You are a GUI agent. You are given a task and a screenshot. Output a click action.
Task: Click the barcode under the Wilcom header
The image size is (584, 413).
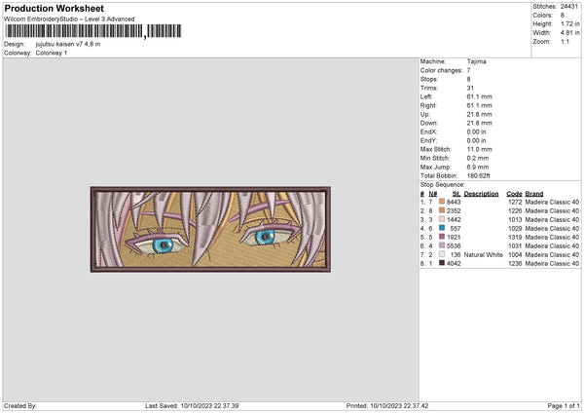pos(92,31)
